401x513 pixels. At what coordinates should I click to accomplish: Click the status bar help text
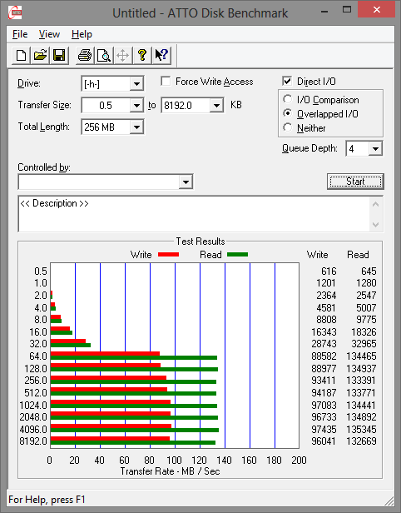[47, 500]
